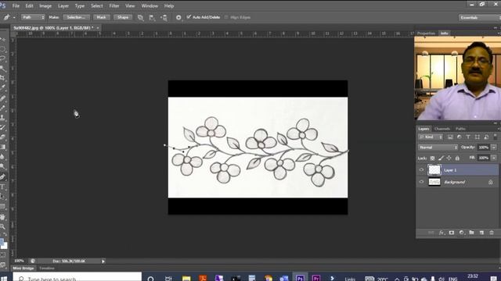Open the Properties panel tab
This screenshot has width=501, height=281.
coord(426,33)
